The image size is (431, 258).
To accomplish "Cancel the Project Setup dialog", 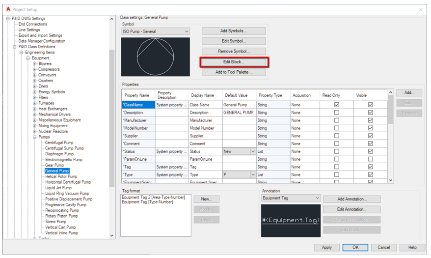I will 384,247.
